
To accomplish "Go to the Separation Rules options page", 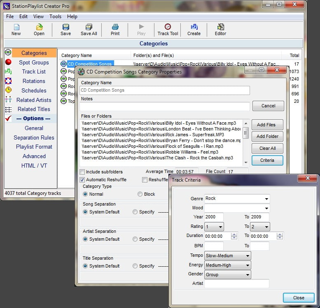I will click(x=34, y=137).
